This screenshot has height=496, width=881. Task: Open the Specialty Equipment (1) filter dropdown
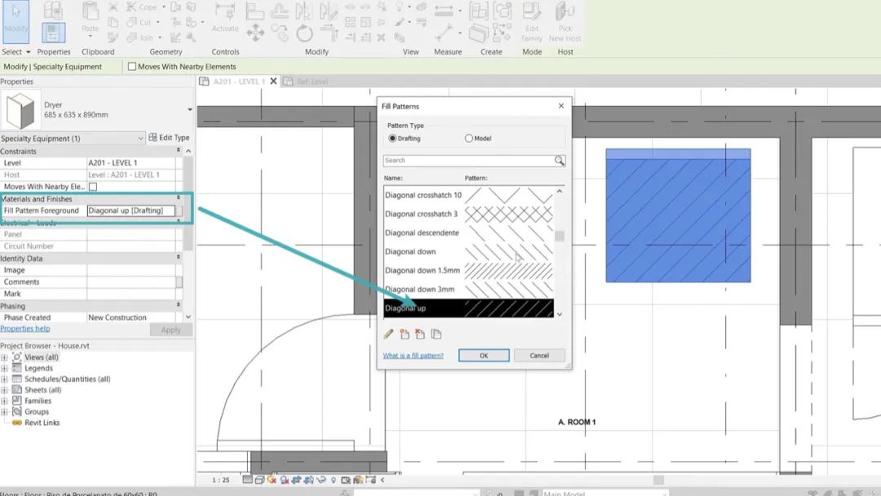(x=73, y=138)
